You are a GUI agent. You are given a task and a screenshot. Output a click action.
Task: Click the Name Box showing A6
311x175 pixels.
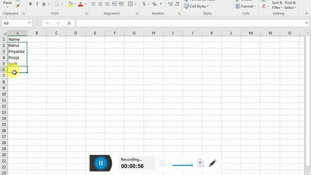[x=14, y=23]
